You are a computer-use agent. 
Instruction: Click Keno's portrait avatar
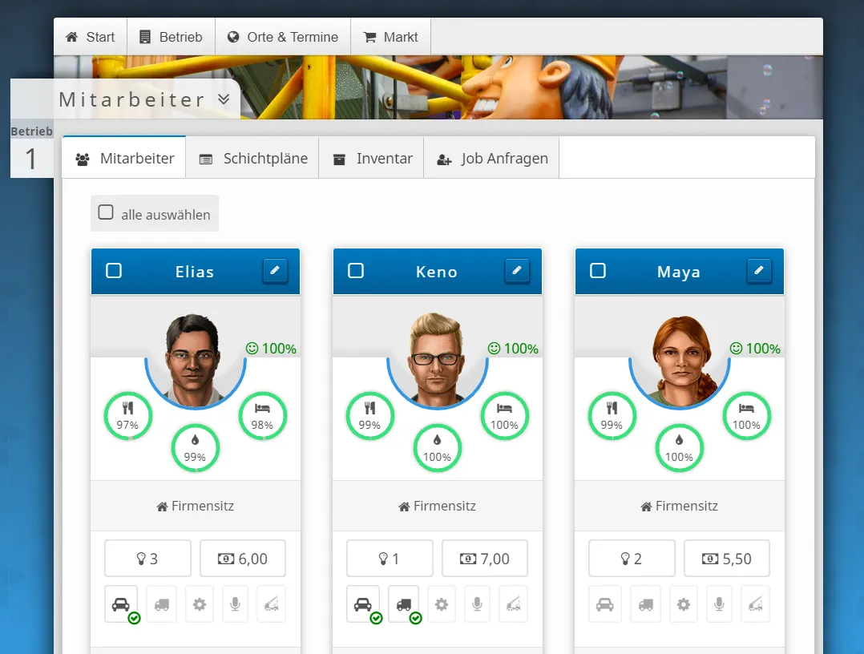(x=437, y=357)
